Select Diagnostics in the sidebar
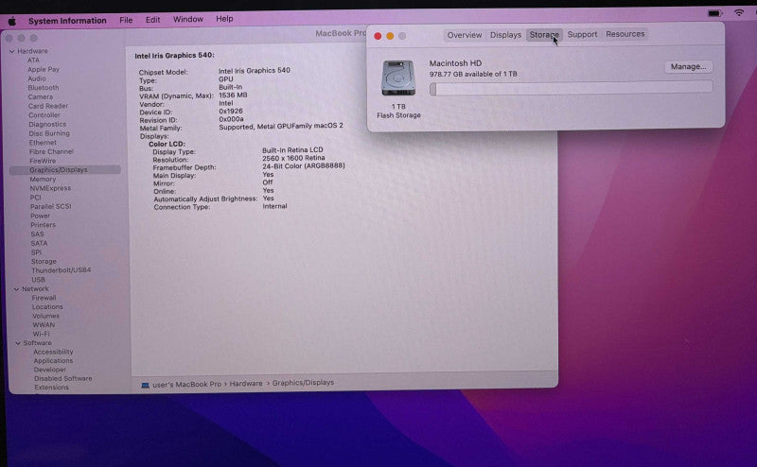This screenshot has height=467, width=757. pyautogui.click(x=47, y=125)
